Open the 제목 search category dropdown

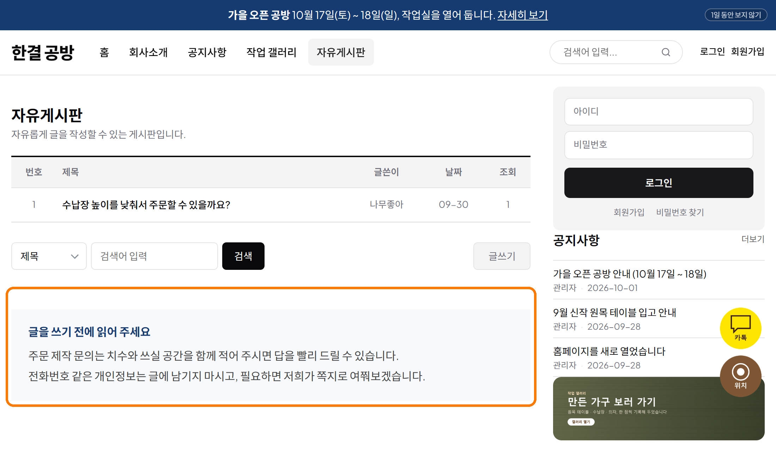(x=49, y=256)
